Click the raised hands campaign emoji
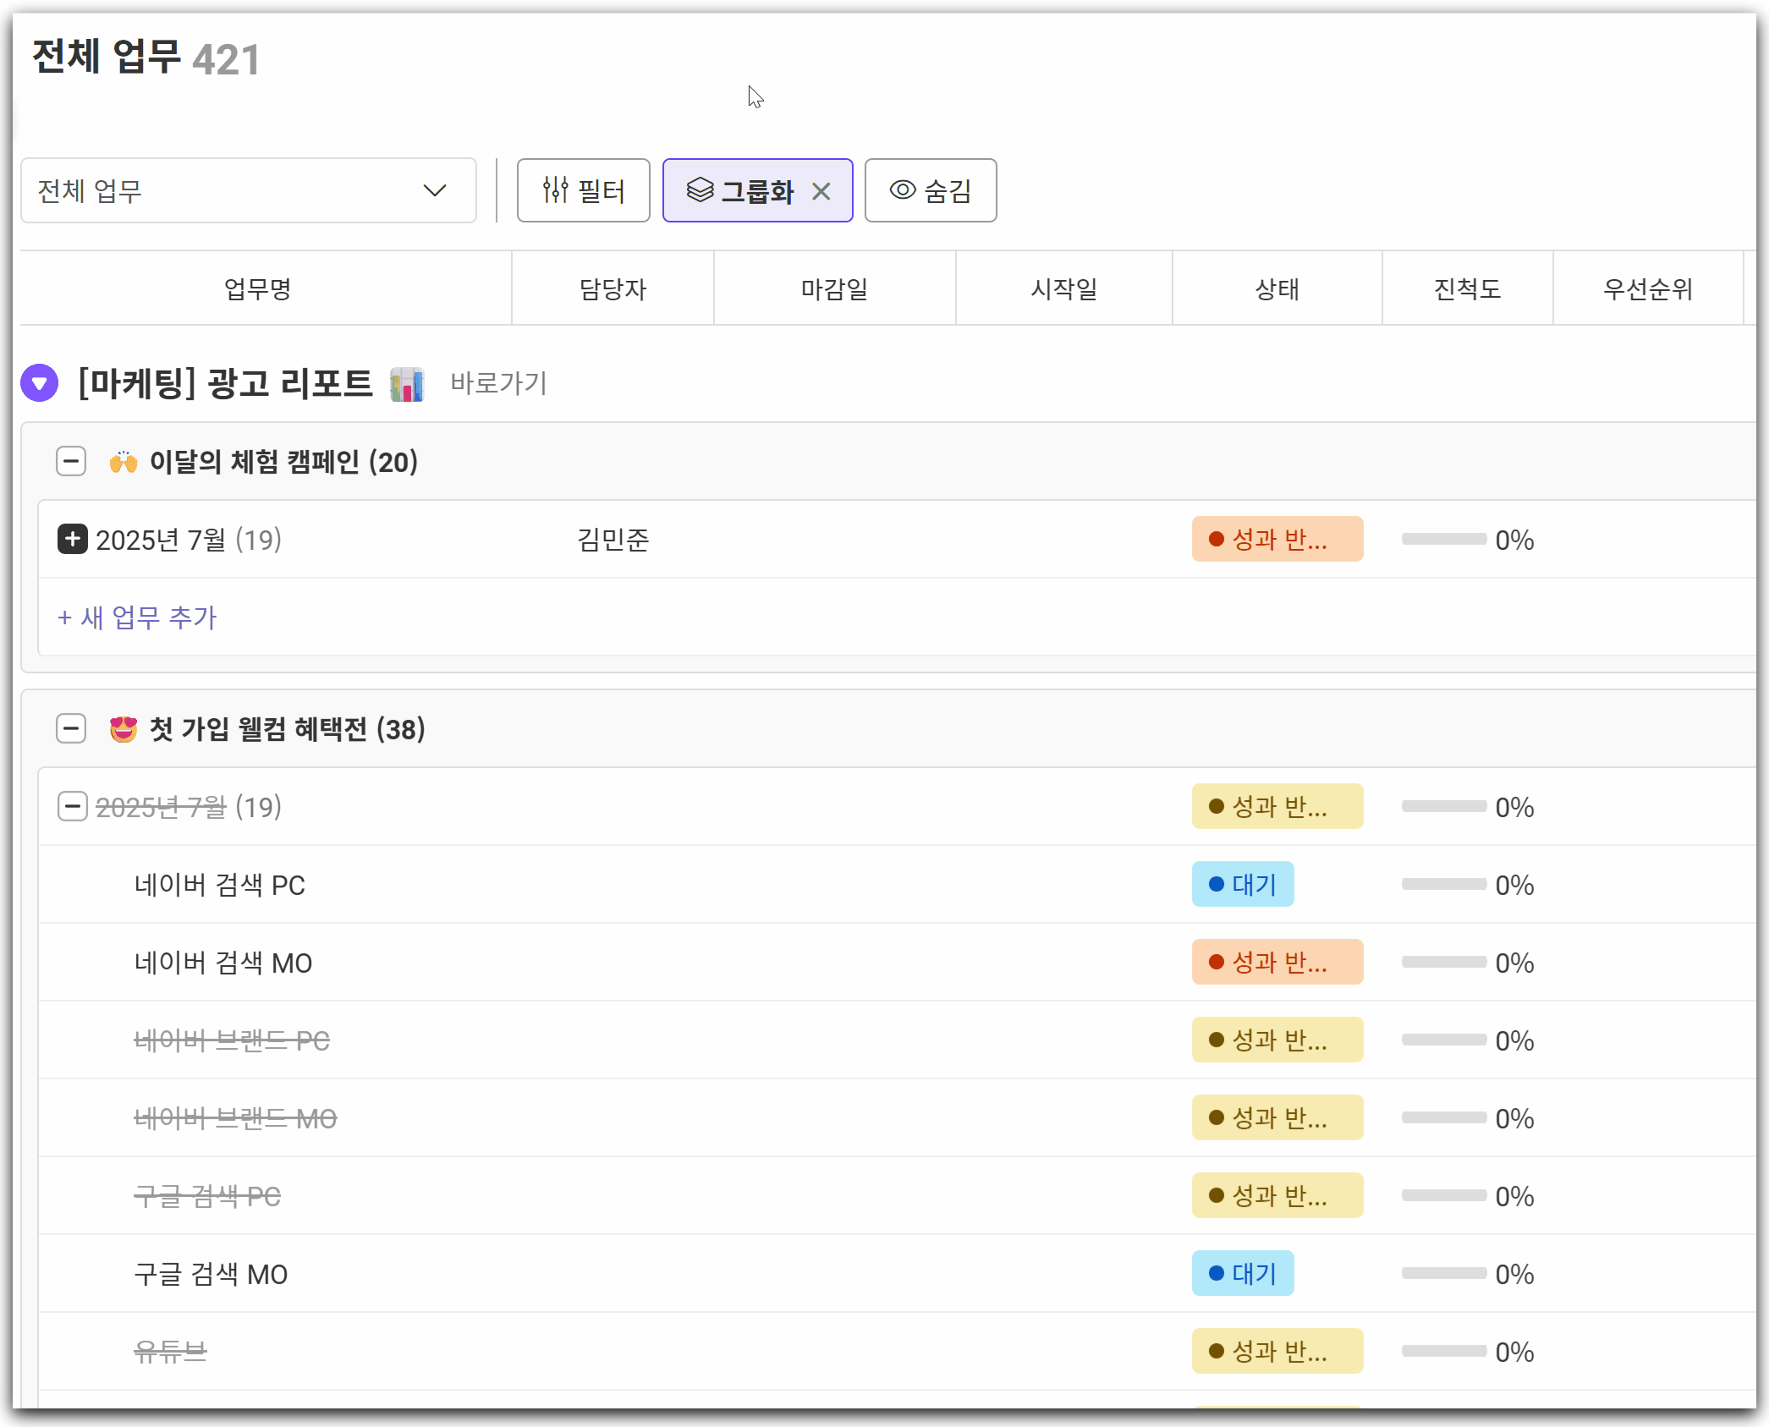This screenshot has width=1769, height=1427. click(124, 462)
